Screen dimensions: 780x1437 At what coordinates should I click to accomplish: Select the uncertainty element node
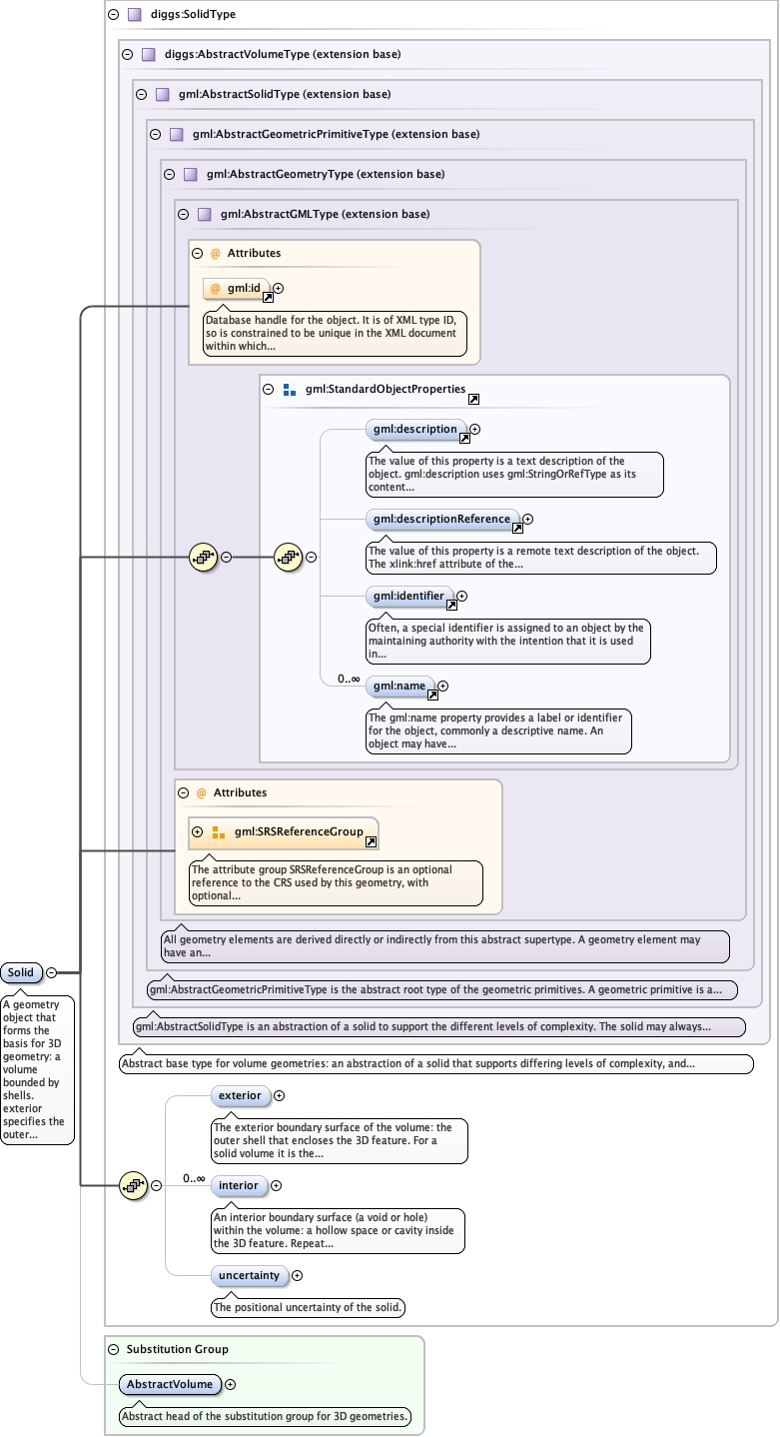point(249,1275)
